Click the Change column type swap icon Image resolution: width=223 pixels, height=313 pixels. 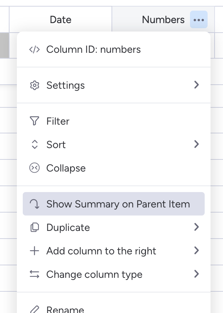coord(34,274)
